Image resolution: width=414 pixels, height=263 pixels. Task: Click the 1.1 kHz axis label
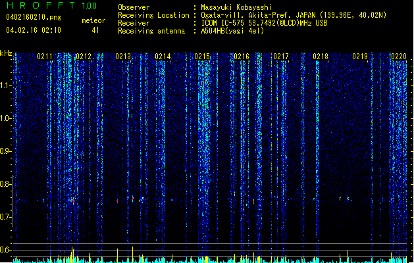(x=5, y=85)
